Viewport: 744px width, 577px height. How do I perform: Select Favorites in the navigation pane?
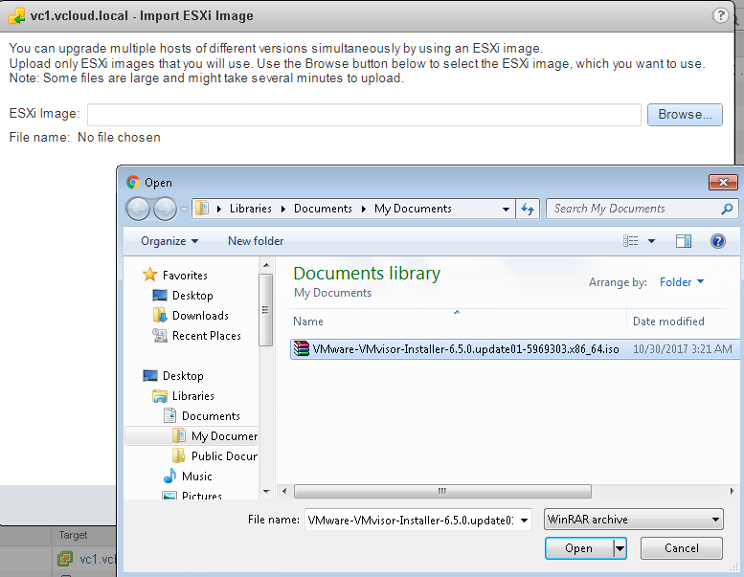point(185,276)
